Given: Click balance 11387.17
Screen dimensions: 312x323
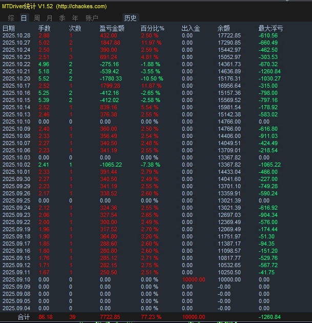Looking at the screenshot, I should pos(230,244).
